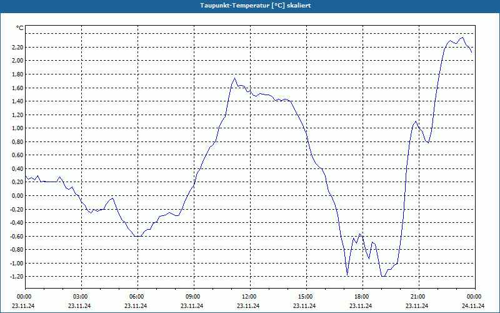
Task: Click the 03:00 time label
Action: (x=82, y=297)
